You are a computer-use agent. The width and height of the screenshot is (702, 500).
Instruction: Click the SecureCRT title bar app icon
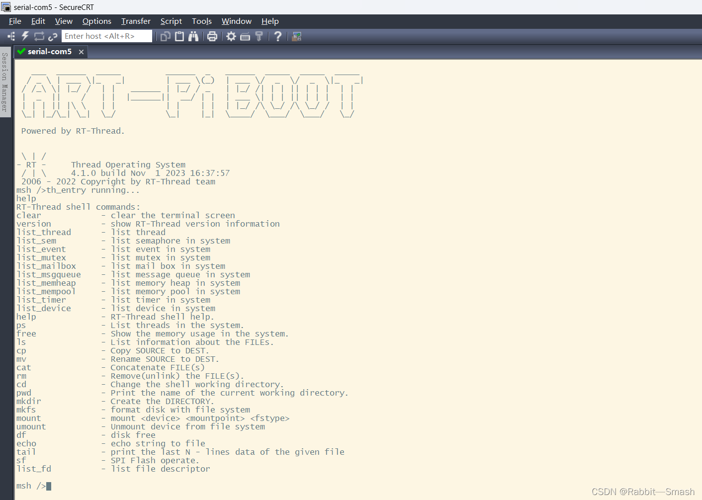[6, 7]
